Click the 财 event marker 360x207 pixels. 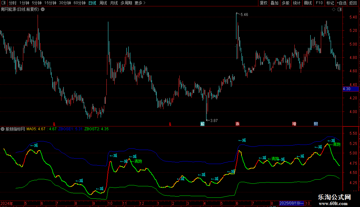(x=316, y=124)
